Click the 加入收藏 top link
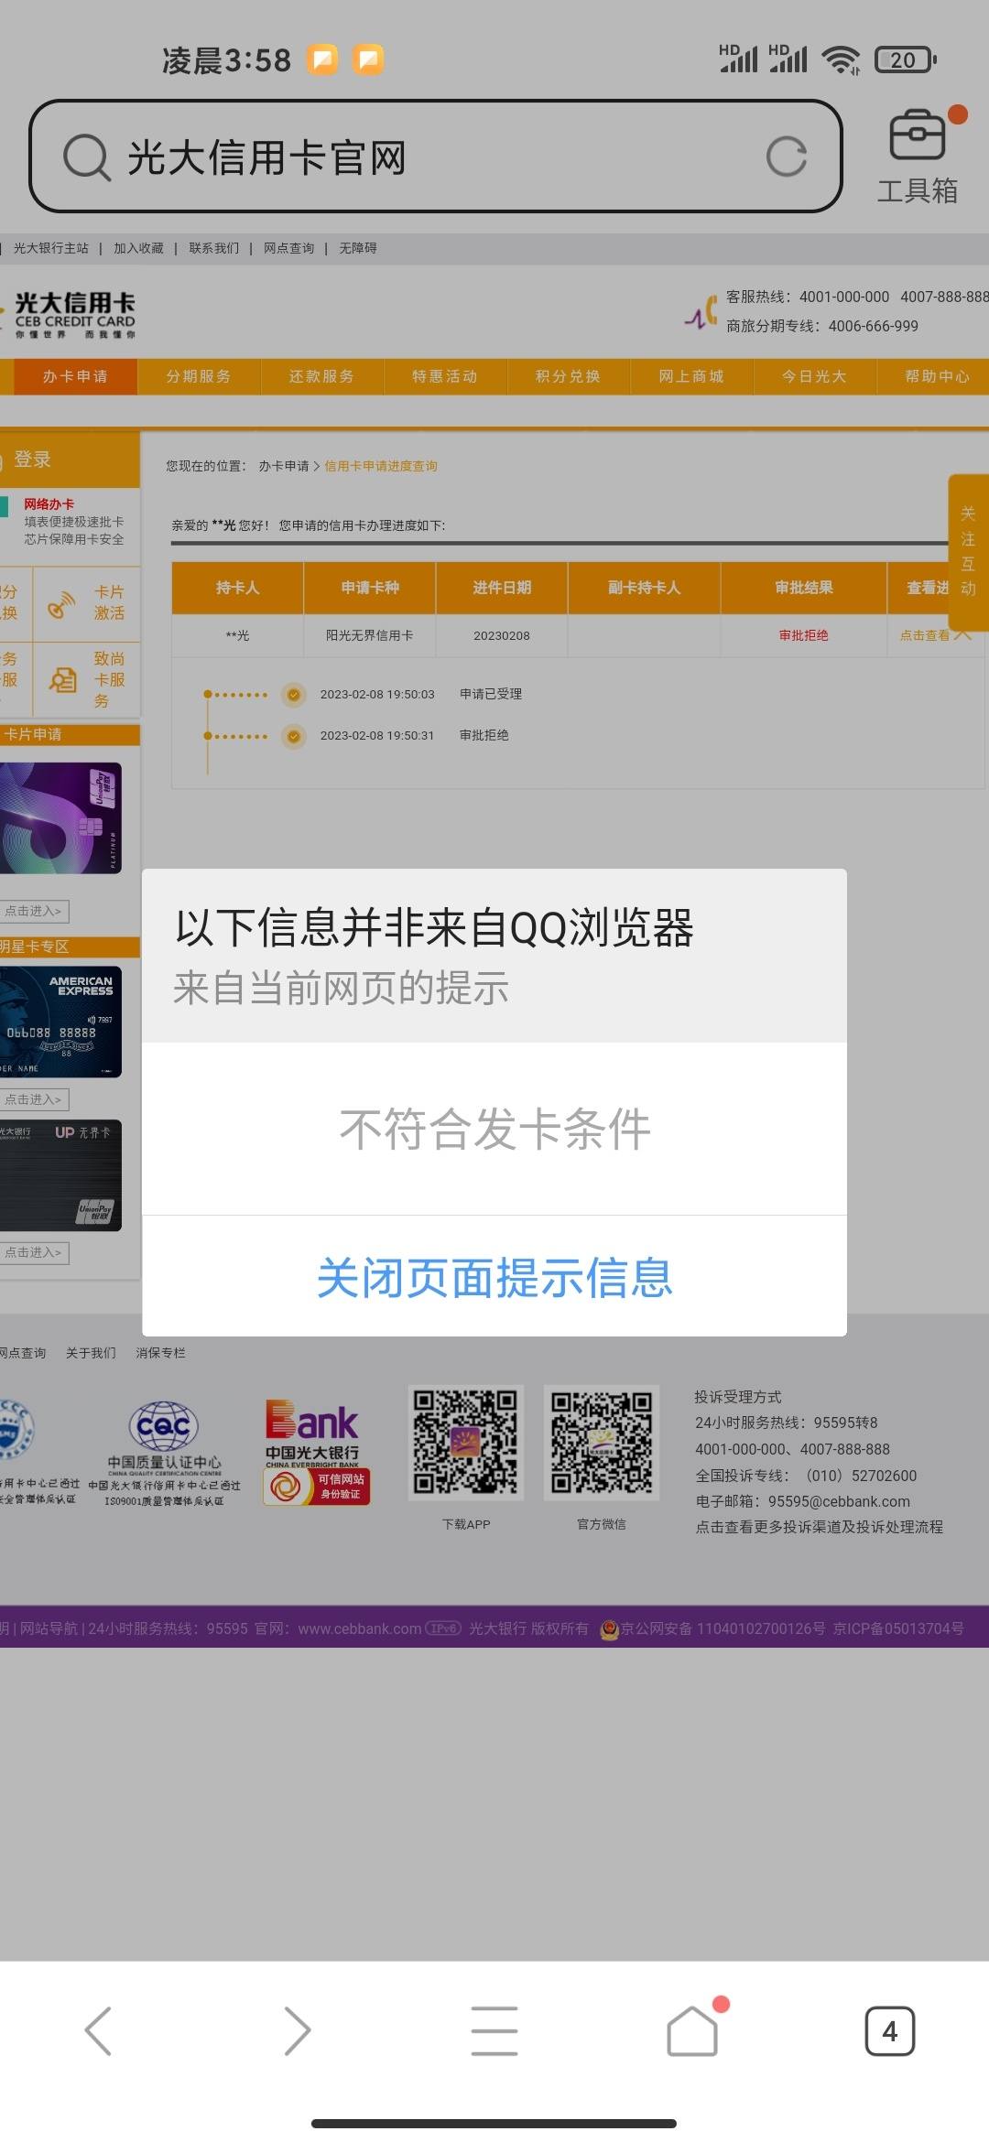The width and height of the screenshot is (989, 2142). (x=138, y=248)
